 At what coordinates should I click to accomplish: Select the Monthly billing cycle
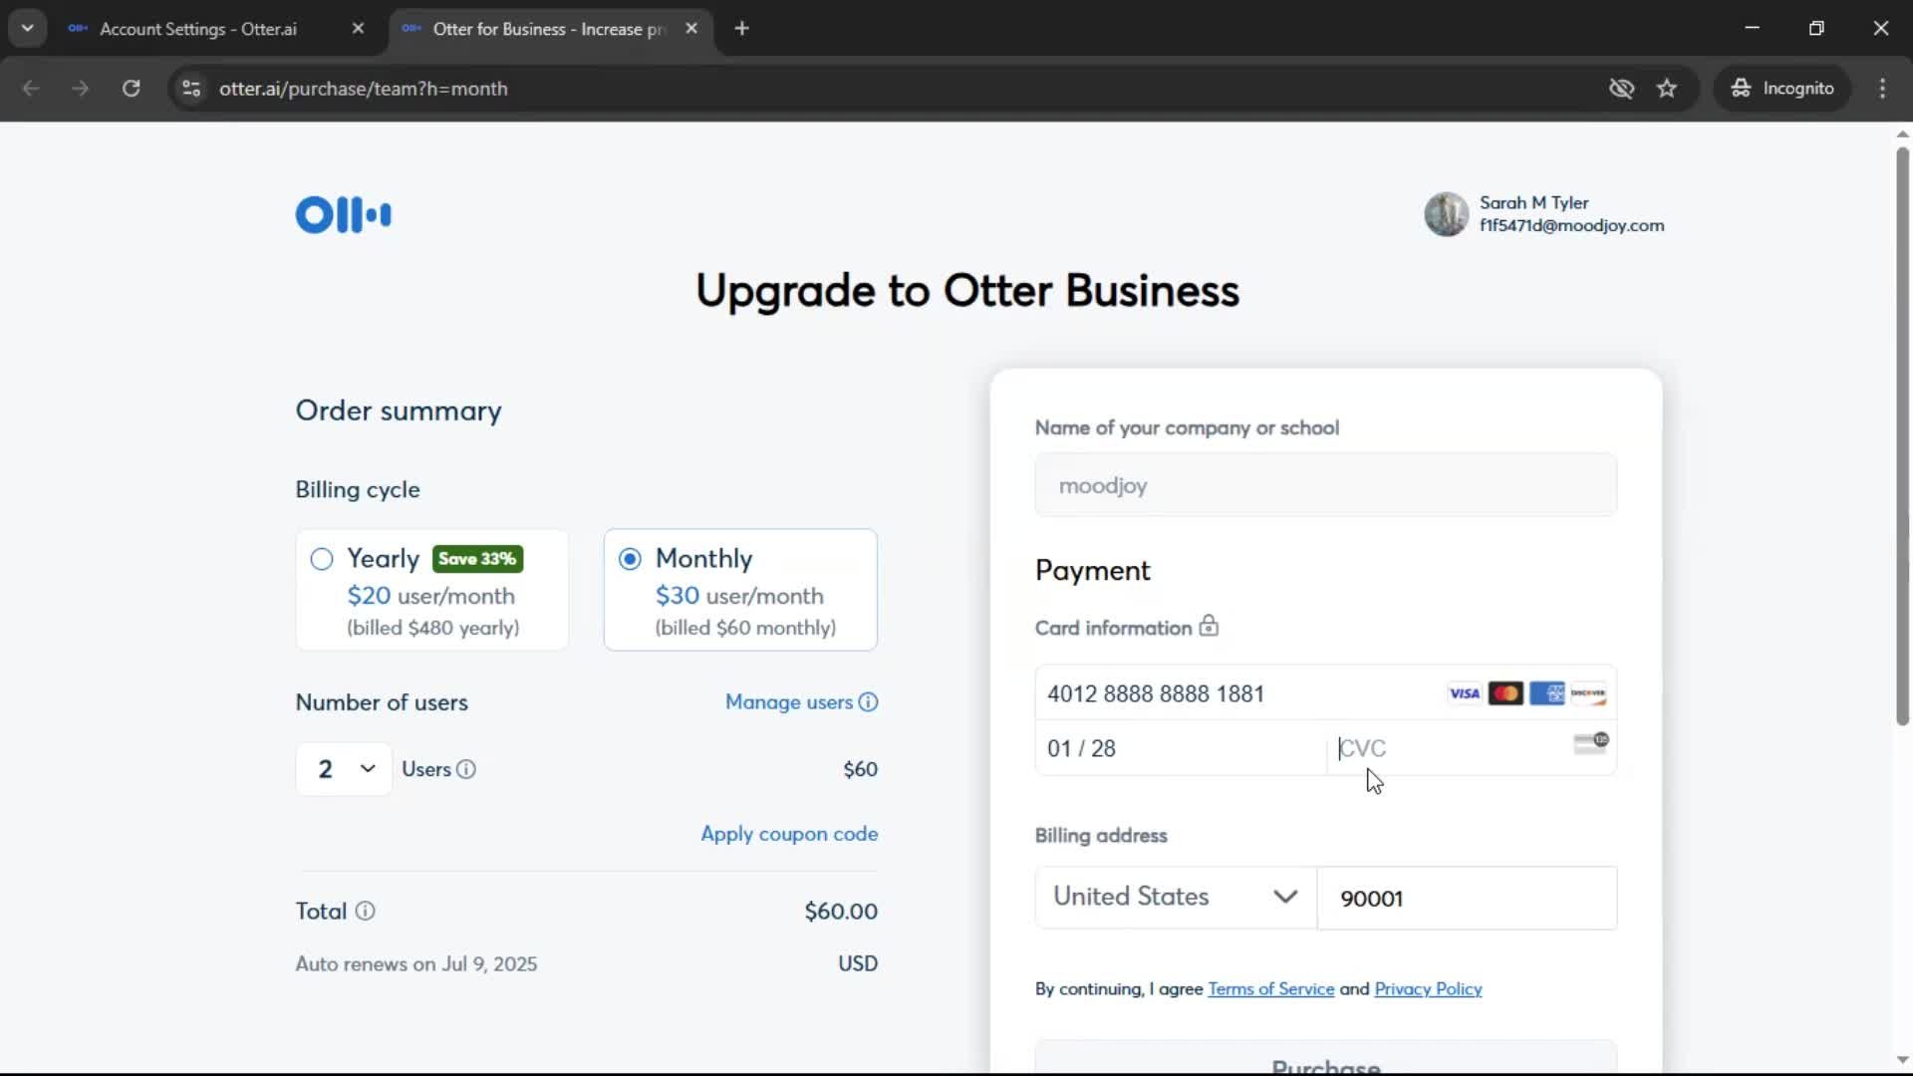630,559
